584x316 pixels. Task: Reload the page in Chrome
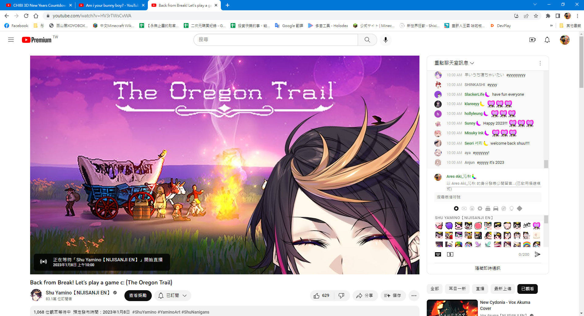[26, 16]
